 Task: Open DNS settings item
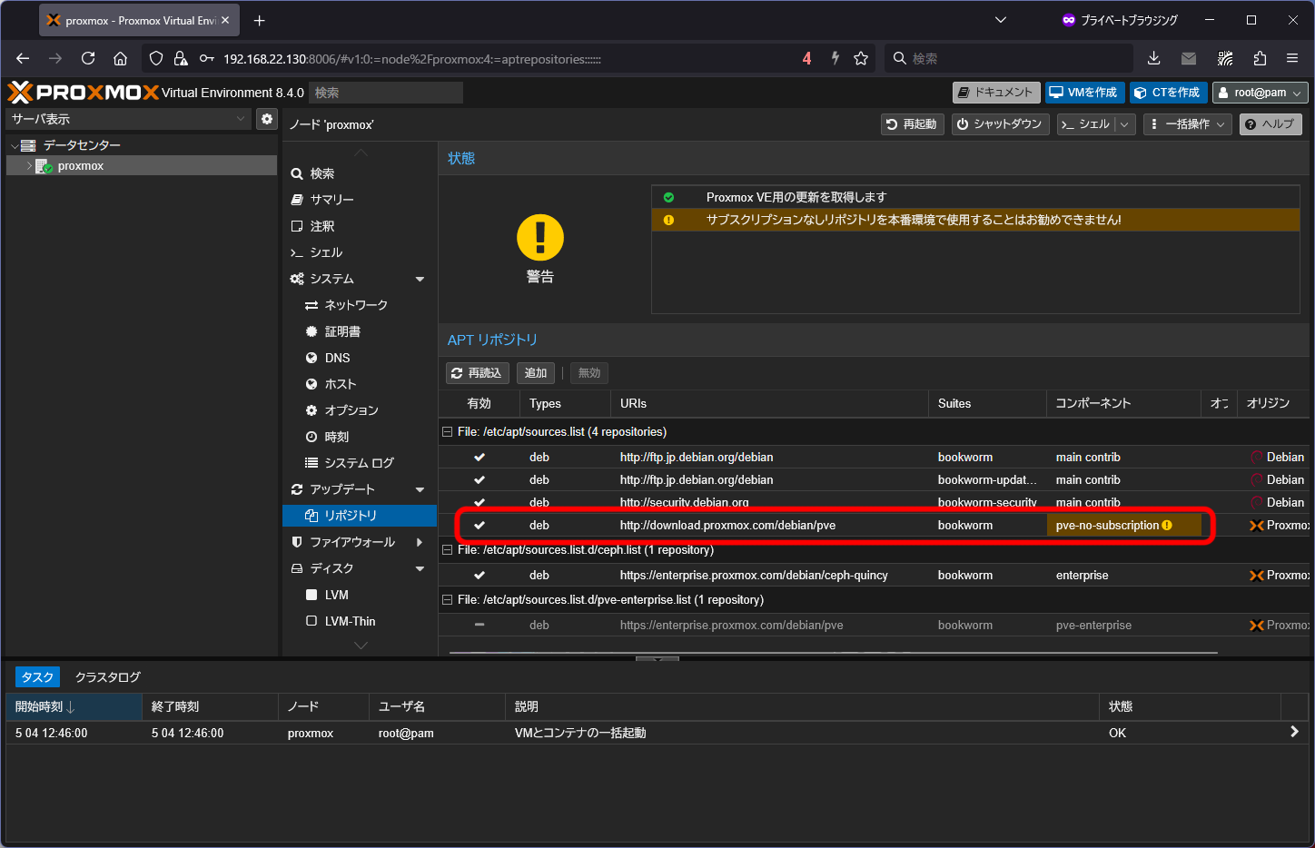(360, 358)
